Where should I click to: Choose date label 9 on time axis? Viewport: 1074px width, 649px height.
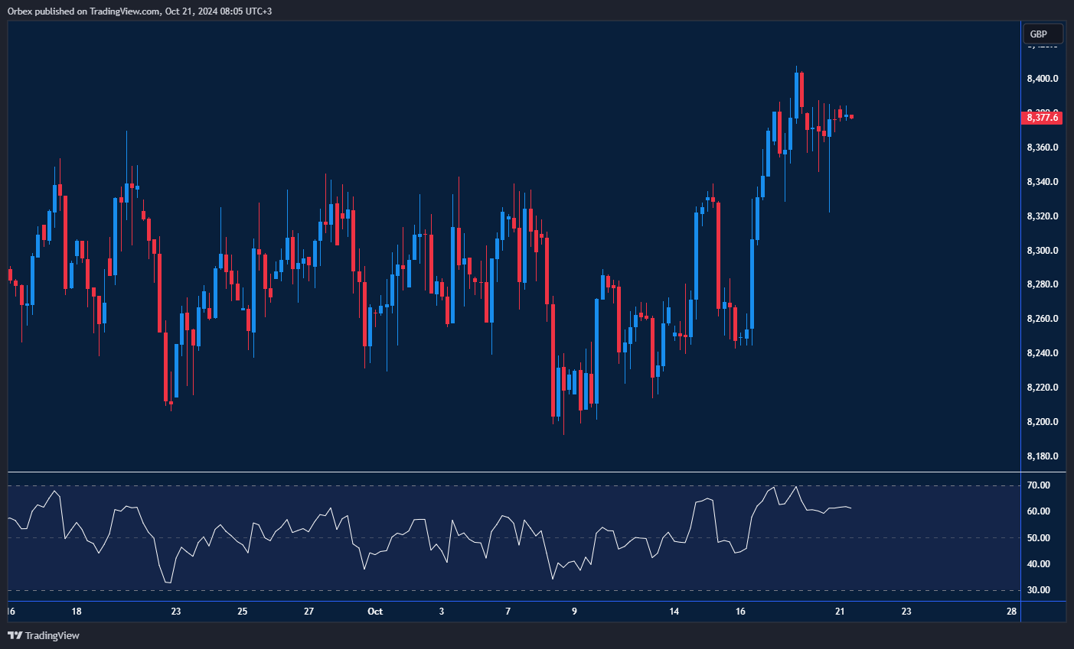click(574, 612)
